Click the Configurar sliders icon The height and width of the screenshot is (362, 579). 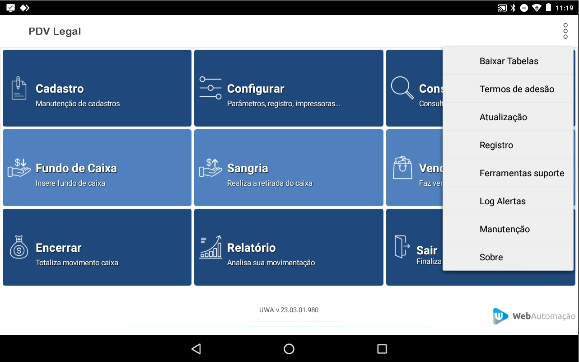[210, 88]
